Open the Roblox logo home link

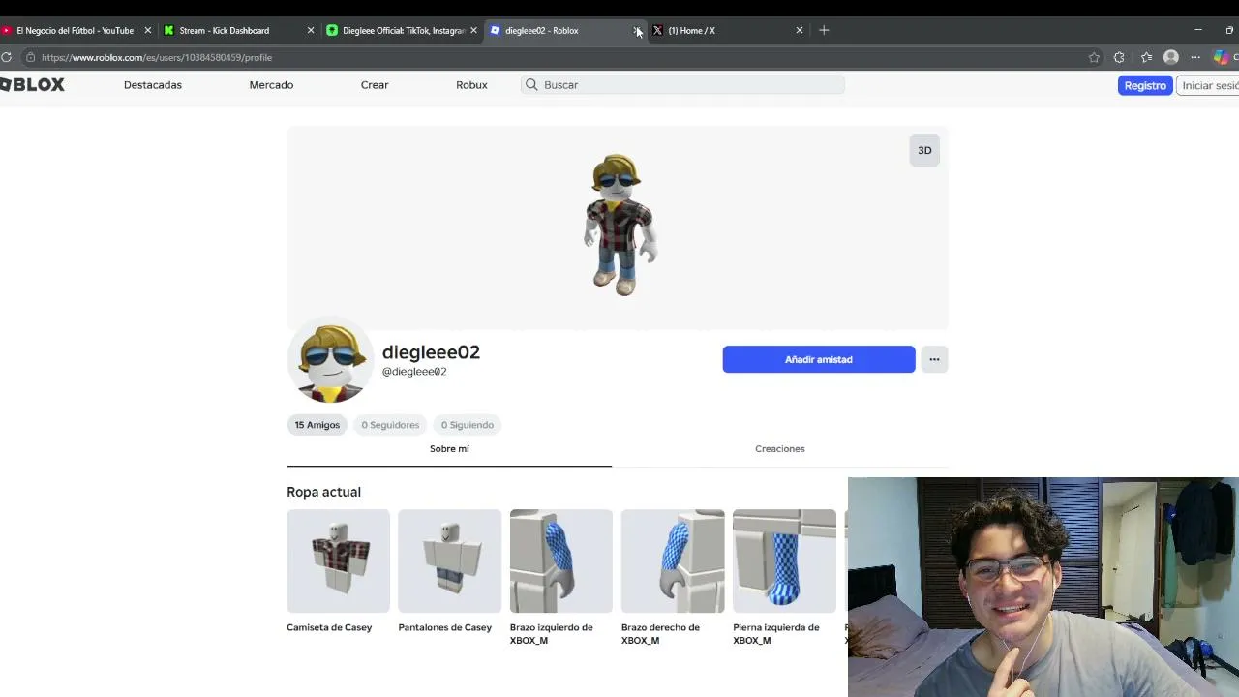click(32, 85)
